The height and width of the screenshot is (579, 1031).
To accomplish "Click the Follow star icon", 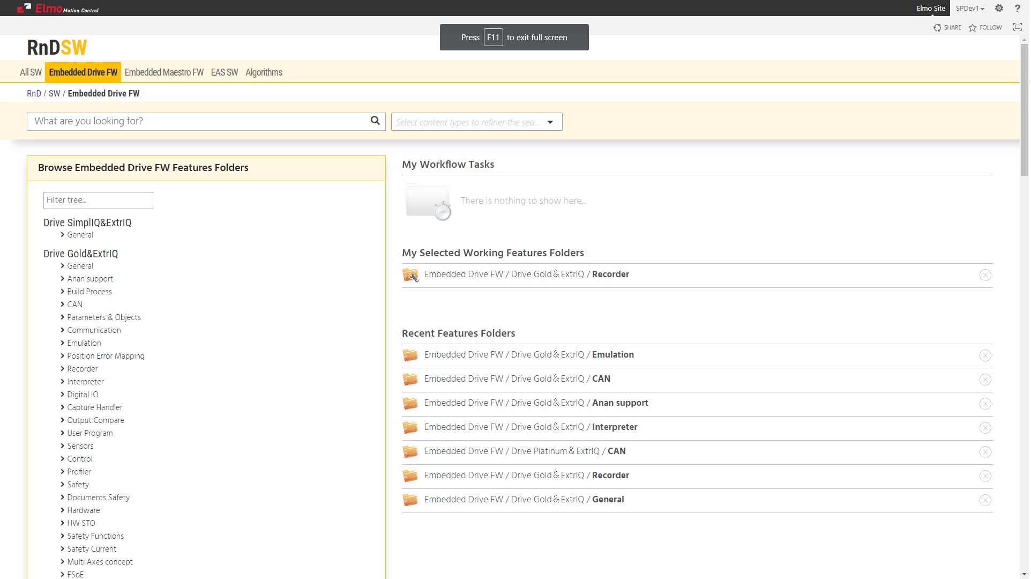I will tap(973, 27).
